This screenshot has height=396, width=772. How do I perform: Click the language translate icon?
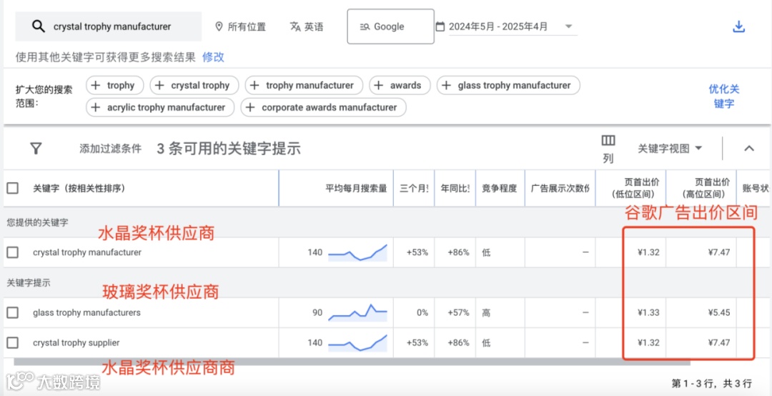coord(295,26)
